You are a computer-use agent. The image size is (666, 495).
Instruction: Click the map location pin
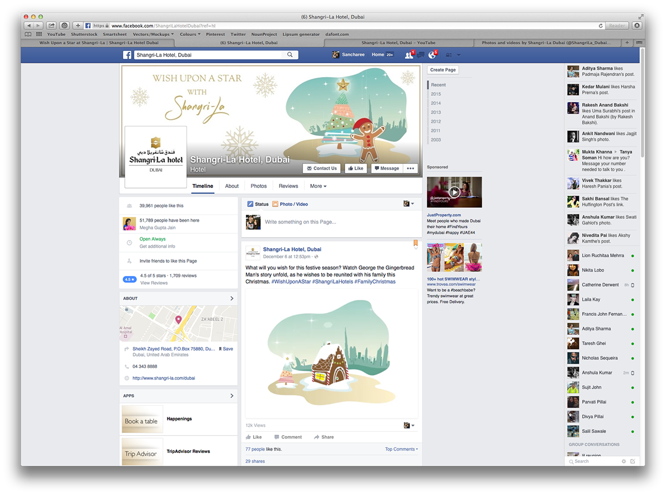click(x=179, y=320)
